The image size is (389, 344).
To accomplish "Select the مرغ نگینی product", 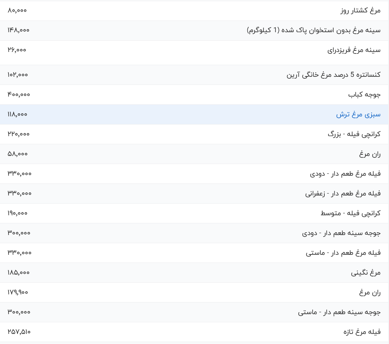I will click(x=366, y=273).
